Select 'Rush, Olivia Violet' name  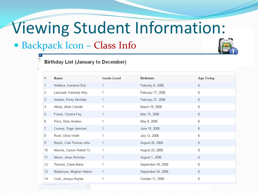66,136
